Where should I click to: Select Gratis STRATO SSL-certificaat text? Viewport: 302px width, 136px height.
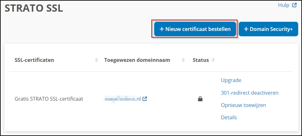click(x=49, y=99)
